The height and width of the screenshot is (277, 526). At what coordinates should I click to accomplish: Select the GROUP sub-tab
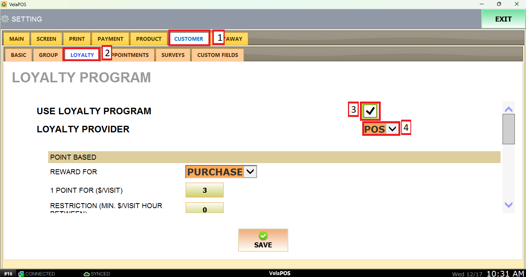pyautogui.click(x=48, y=55)
